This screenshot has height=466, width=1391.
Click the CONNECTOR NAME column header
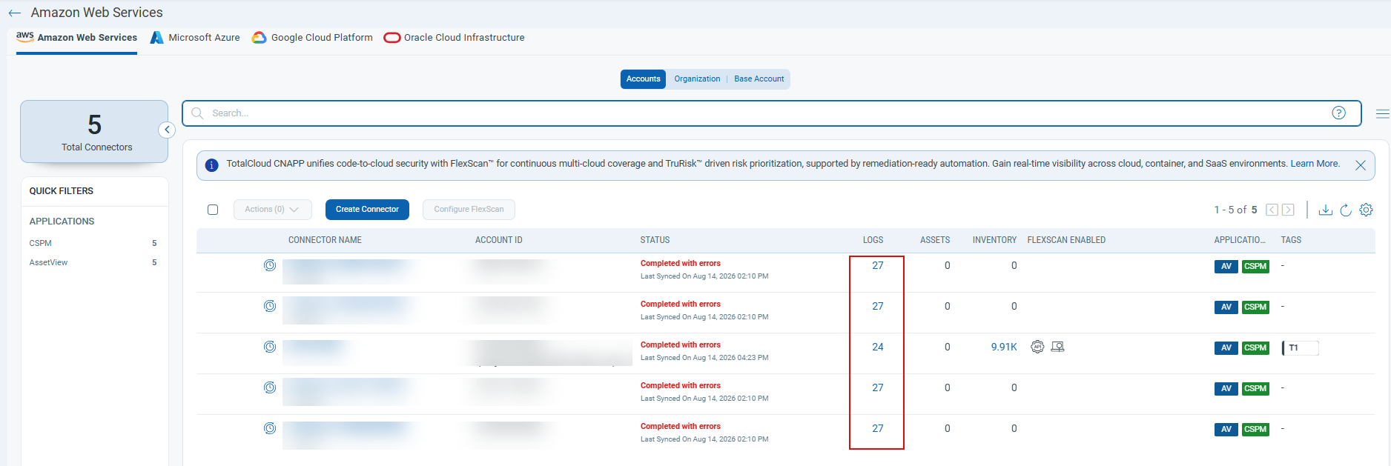tap(325, 240)
